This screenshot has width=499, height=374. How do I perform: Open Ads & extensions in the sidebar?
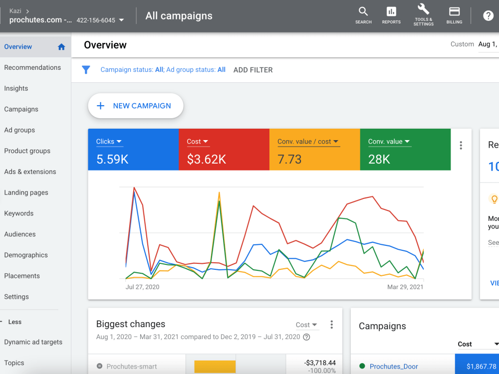pyautogui.click(x=30, y=172)
